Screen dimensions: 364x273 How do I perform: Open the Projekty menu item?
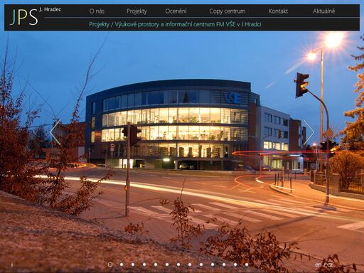[136, 11]
